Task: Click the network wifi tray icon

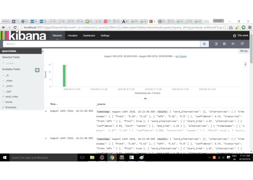Action: pos(219,157)
